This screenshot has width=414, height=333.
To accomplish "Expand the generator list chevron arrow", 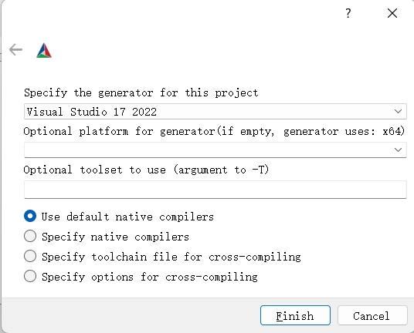I will coord(398,112).
